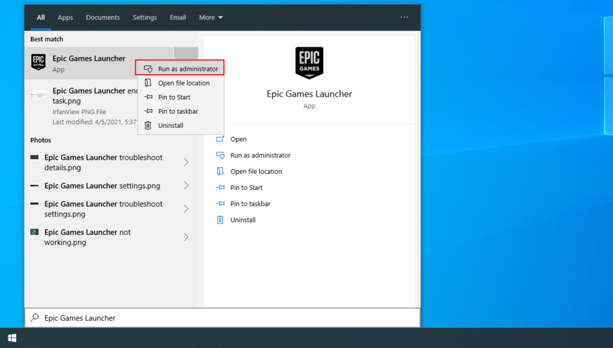Click the Pin to taskbar icon in details pane

pos(221,203)
